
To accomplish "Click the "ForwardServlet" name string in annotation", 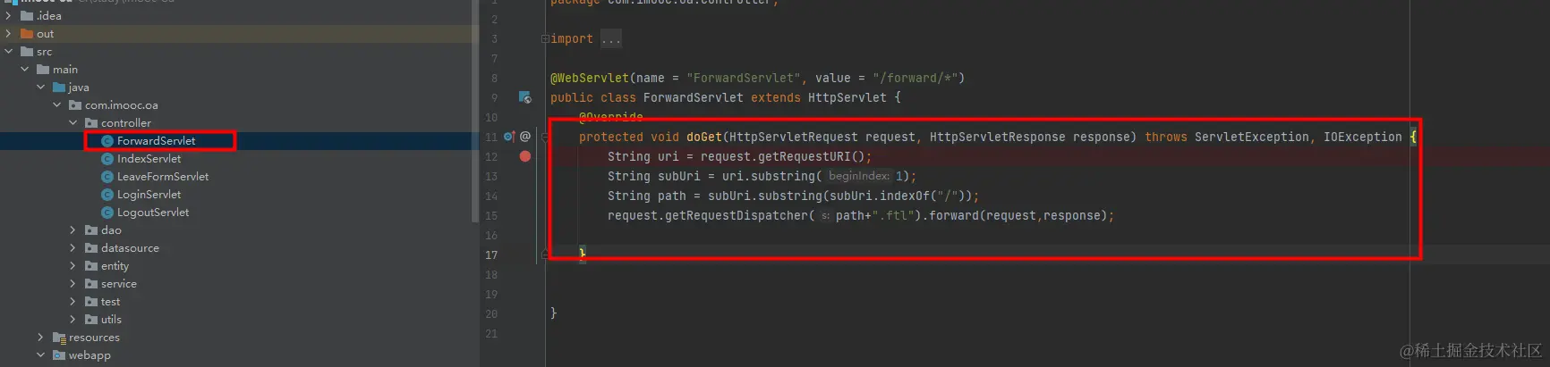I will tap(743, 79).
